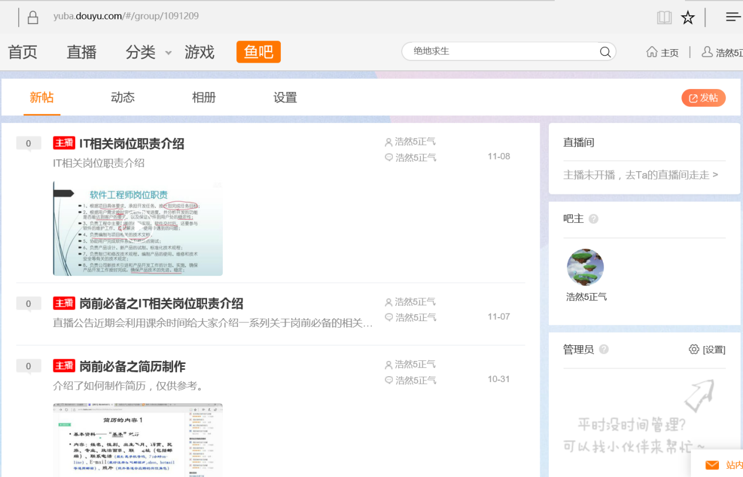Click the help icon next to 吧主
Image resolution: width=743 pixels, height=477 pixels.
[593, 219]
